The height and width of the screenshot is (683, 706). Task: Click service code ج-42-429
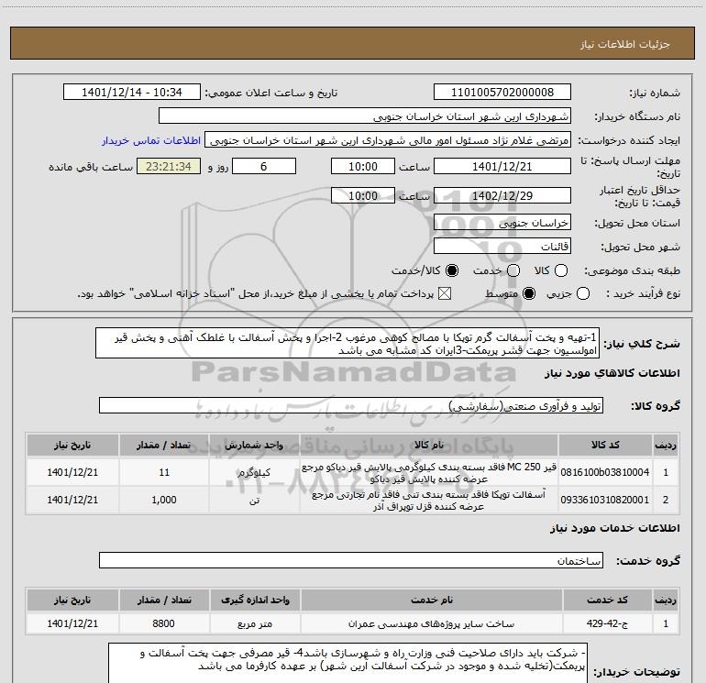[x=607, y=623]
